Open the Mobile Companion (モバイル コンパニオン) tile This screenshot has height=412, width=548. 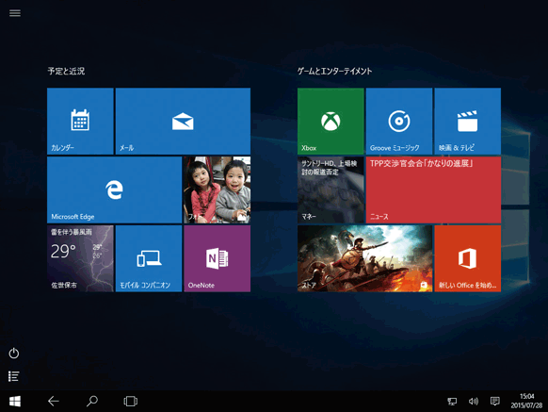(149, 258)
